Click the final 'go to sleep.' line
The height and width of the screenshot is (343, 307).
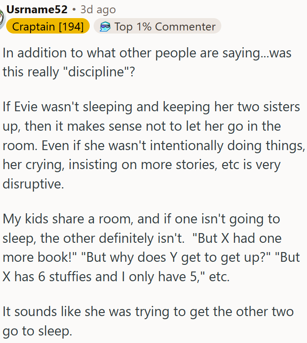pos(38,331)
